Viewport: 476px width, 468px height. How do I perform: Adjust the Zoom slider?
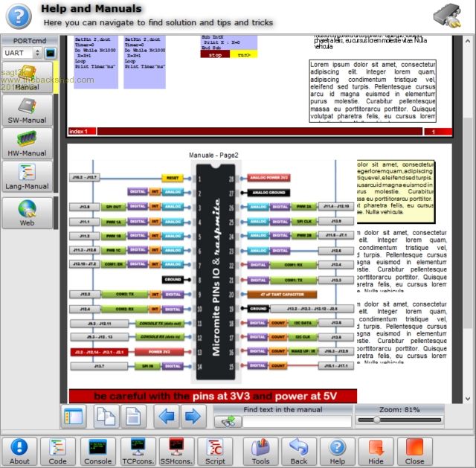pos(377,420)
